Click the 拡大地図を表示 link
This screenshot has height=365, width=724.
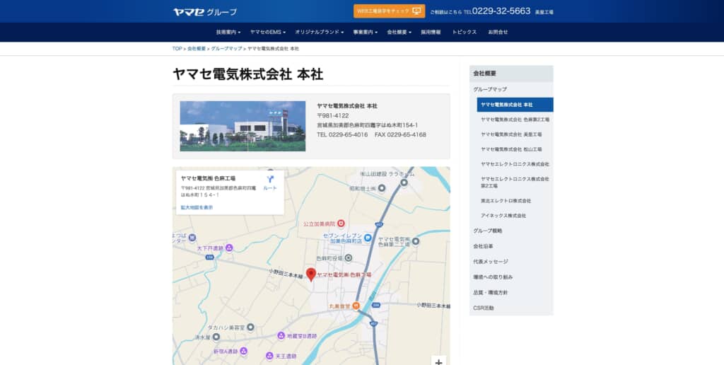(x=197, y=207)
